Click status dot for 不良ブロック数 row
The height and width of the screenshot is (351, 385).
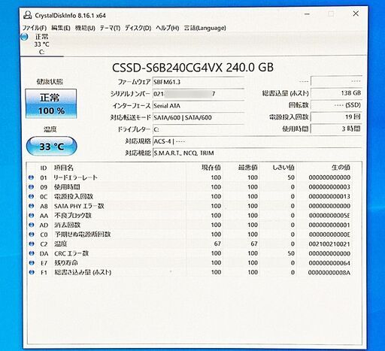(31, 215)
